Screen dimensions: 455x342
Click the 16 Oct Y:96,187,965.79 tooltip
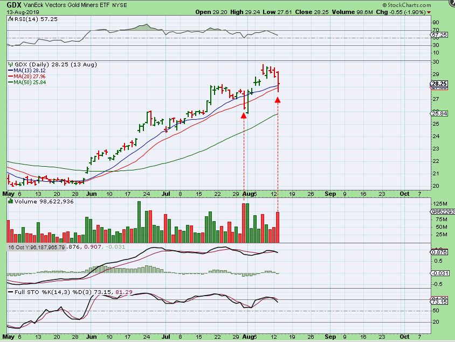tap(36, 248)
